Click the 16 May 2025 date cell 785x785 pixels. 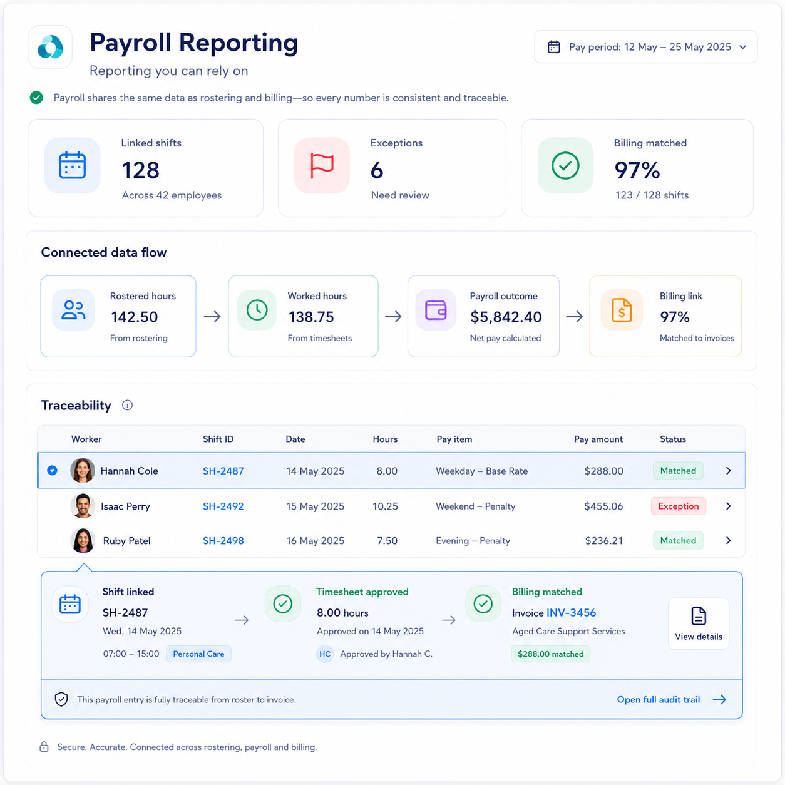click(x=316, y=540)
